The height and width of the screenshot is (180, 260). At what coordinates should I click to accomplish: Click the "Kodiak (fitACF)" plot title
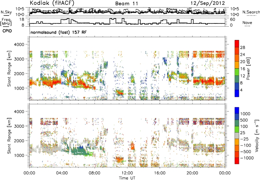[x=52, y=3]
